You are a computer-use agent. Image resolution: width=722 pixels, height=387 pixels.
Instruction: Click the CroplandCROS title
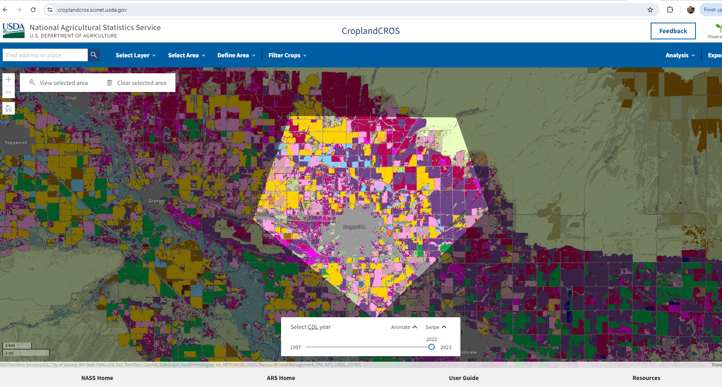pyautogui.click(x=371, y=31)
